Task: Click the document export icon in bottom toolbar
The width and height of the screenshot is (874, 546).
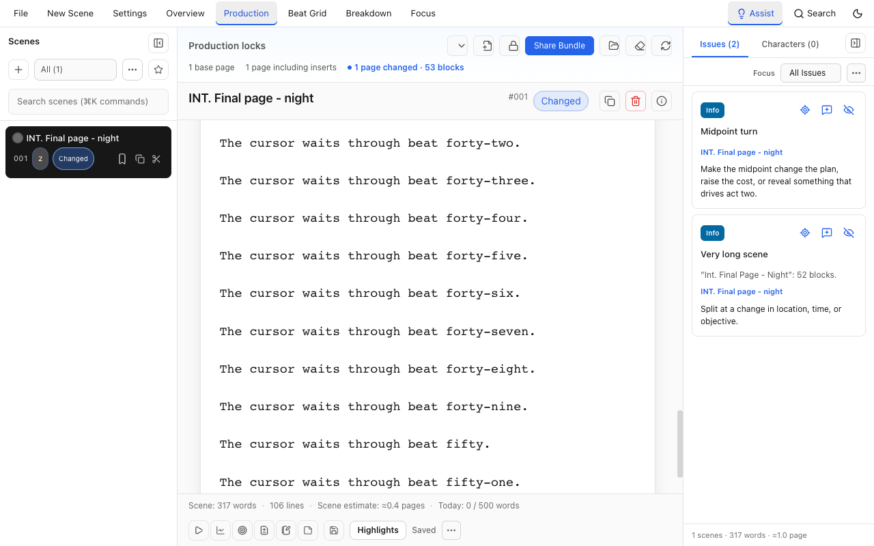Action: 264,530
